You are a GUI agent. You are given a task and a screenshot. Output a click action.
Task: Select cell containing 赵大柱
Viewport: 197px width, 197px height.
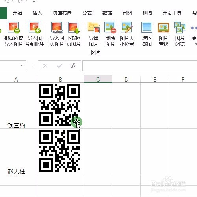[19, 152]
